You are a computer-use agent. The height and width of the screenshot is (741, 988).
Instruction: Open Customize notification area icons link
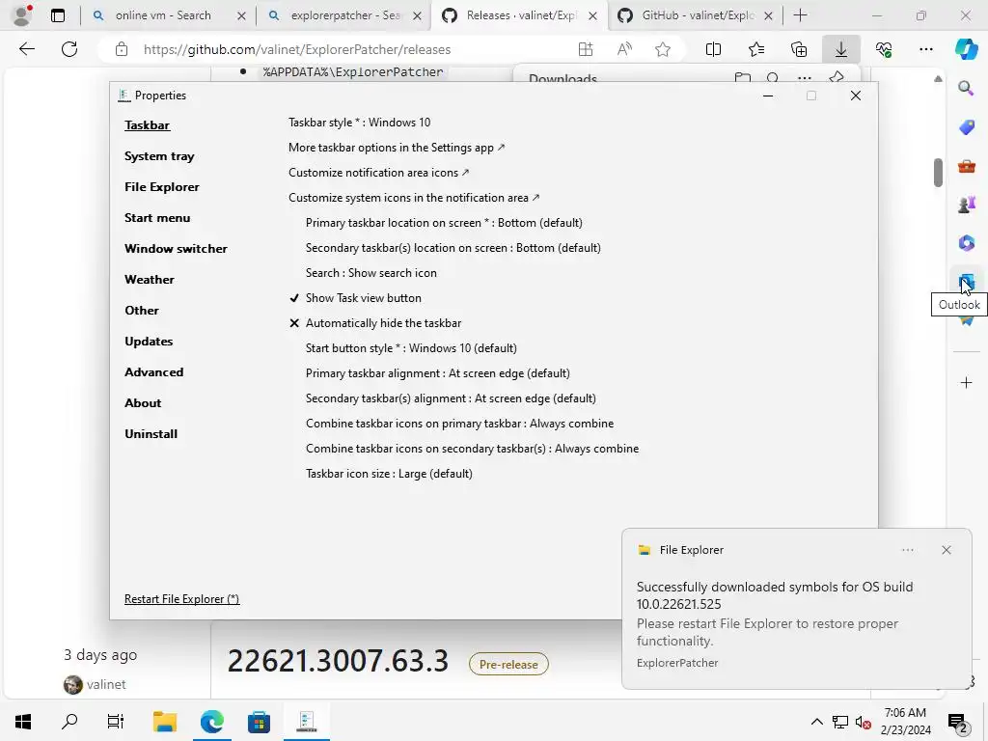(378, 173)
